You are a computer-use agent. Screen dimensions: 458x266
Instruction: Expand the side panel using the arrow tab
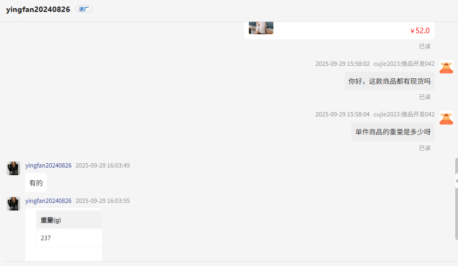[x=456, y=181]
